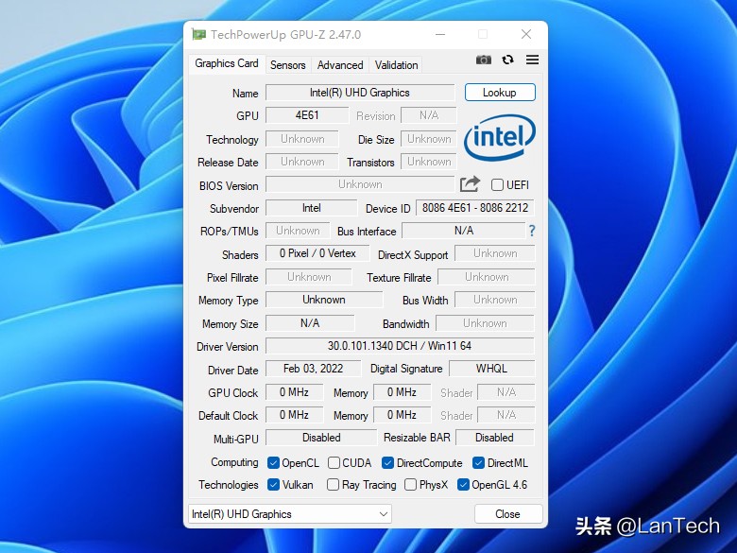Enable the Ray Tracing checkbox
The height and width of the screenshot is (553, 737).
click(334, 485)
